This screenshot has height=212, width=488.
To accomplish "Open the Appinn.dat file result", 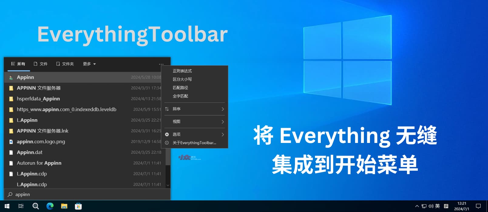I will tap(30, 152).
